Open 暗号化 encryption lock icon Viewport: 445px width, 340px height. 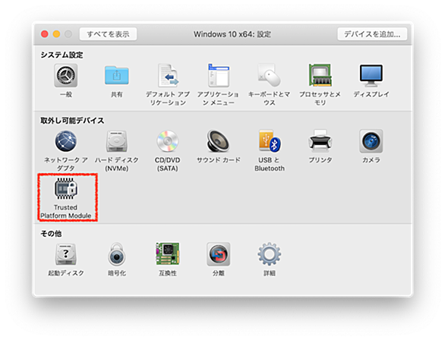click(x=117, y=254)
